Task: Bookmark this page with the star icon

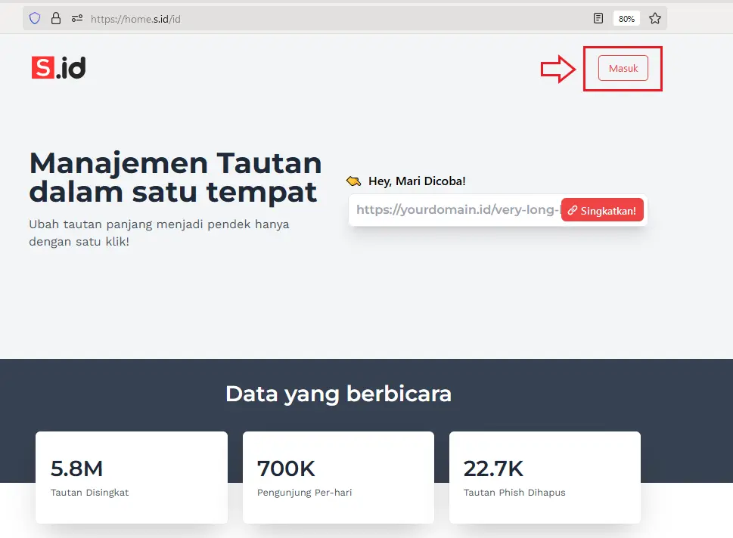Action: pyautogui.click(x=655, y=19)
